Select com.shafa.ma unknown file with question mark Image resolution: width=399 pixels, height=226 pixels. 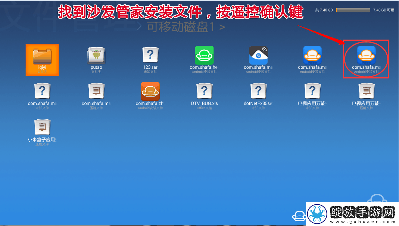[x=42, y=96]
